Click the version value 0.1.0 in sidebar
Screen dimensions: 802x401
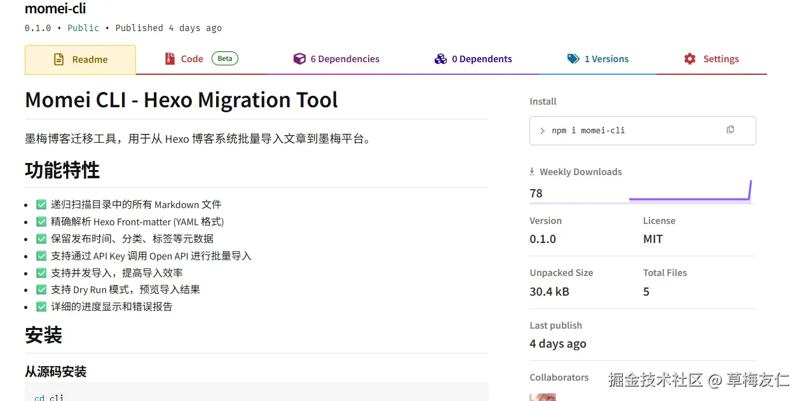tap(543, 239)
